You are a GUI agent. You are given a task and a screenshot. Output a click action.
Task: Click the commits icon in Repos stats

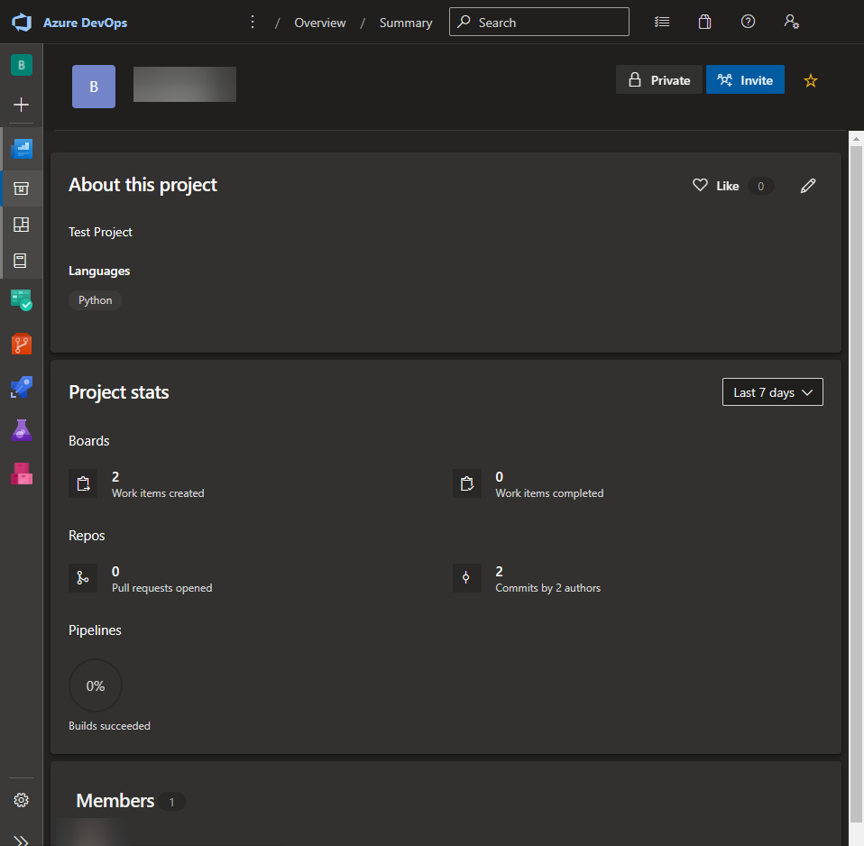tap(467, 578)
